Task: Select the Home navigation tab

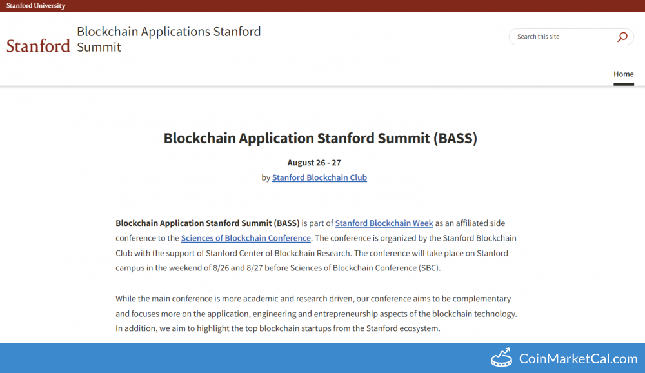Action: pyautogui.click(x=623, y=74)
